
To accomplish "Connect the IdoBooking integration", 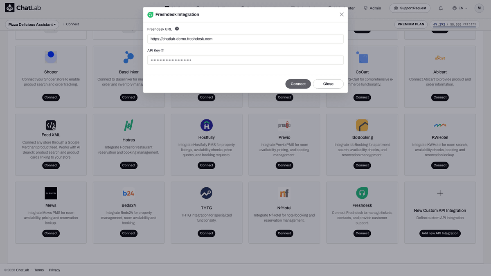I will (x=362, y=165).
